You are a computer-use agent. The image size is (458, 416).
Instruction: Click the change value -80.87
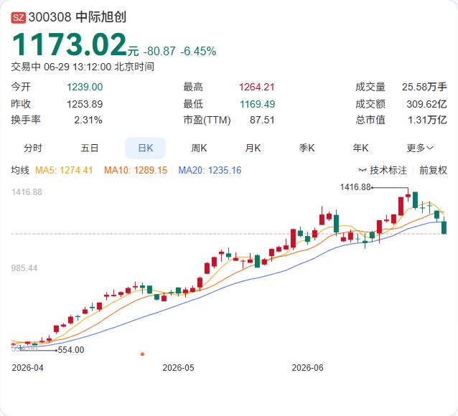(x=159, y=51)
